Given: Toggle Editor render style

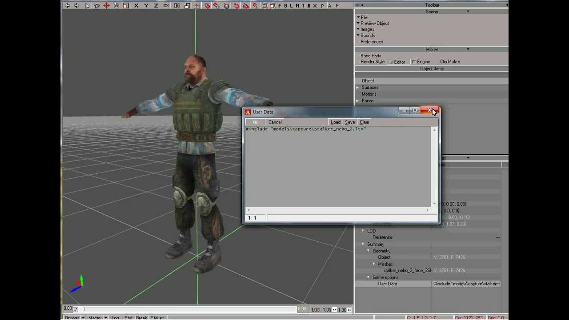Looking at the screenshot, I should (397, 62).
